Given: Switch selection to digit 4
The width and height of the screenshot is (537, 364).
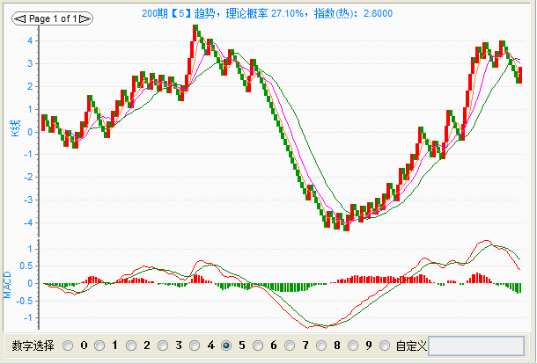Looking at the screenshot, I should (194, 346).
